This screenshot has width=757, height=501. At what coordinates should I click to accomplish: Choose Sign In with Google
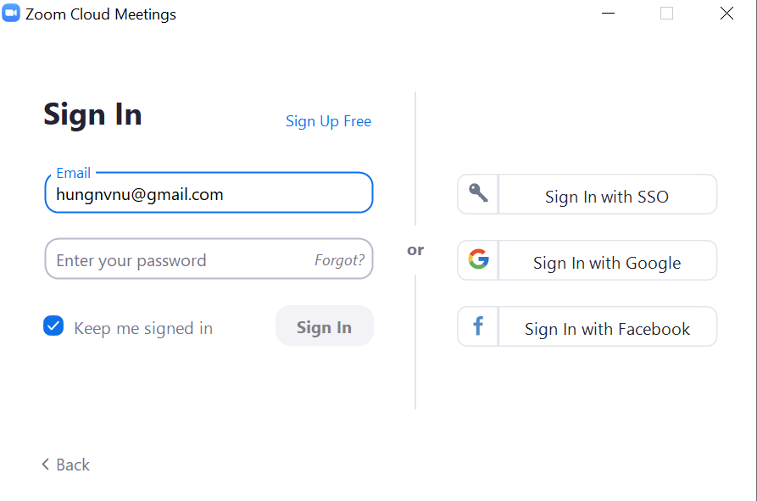[x=606, y=263]
